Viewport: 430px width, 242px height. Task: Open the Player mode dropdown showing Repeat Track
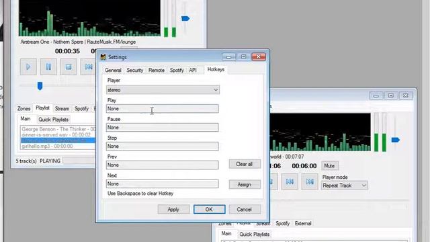coord(345,186)
